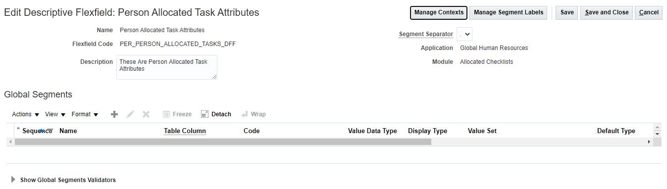Viewport: 667px width, 189px height.
Task: Click into the Description text area
Action: [167, 67]
